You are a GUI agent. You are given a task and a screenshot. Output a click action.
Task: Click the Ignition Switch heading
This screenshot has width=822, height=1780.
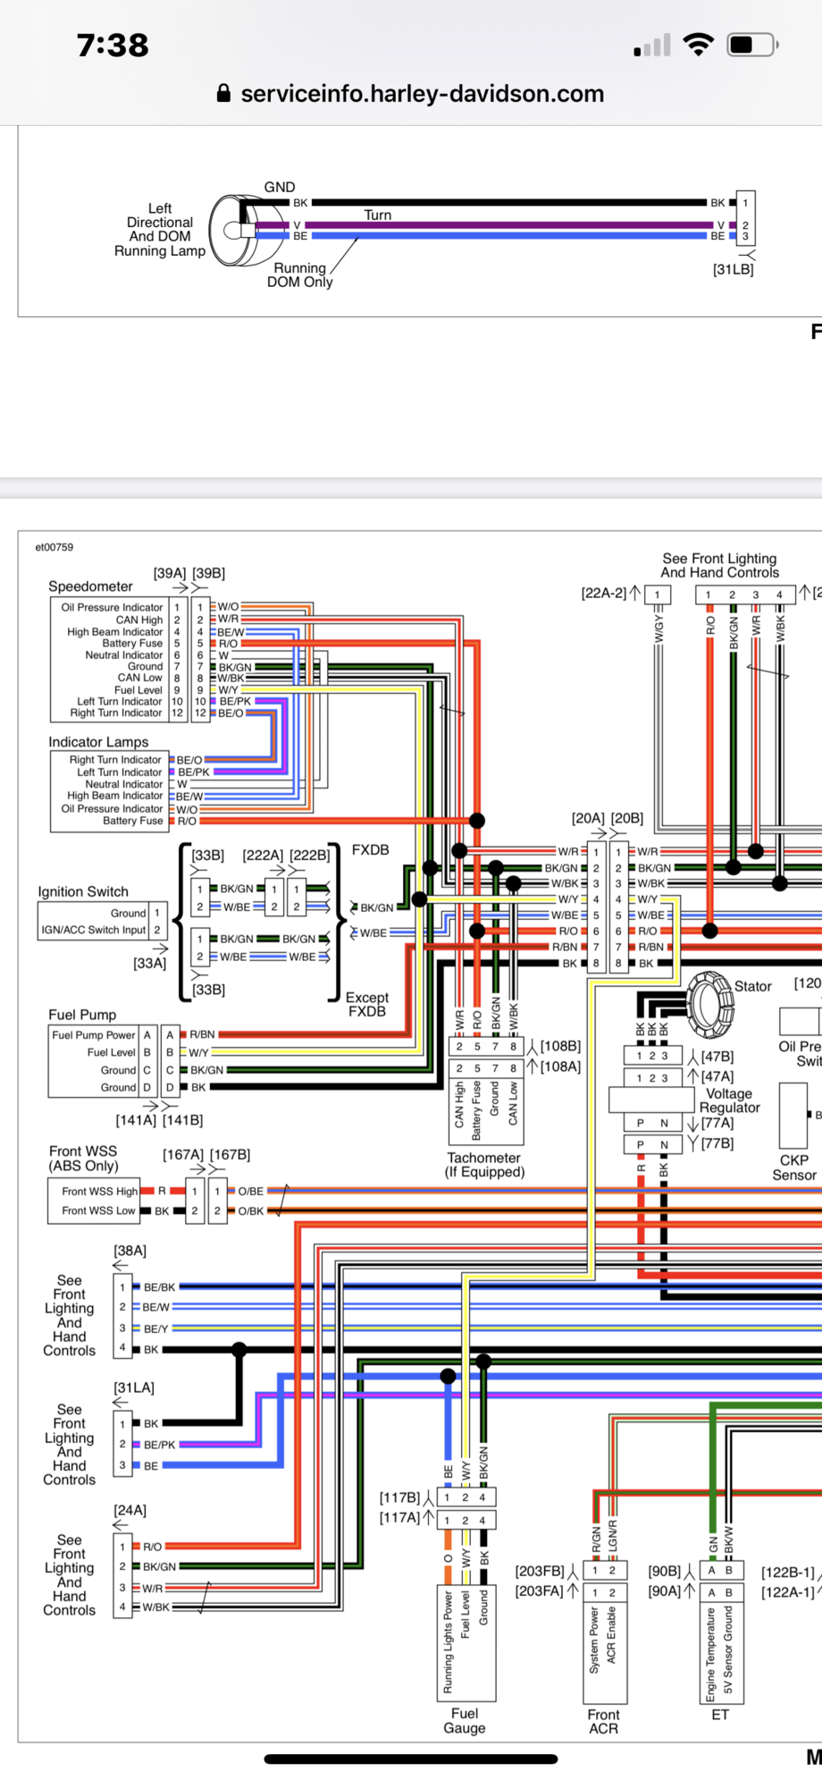83,891
